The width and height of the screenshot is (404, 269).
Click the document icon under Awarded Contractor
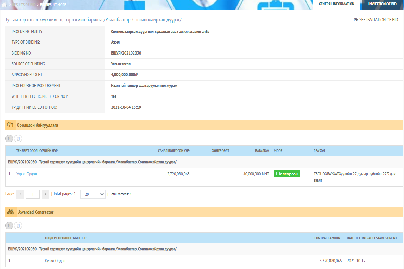pyautogui.click(x=18, y=226)
